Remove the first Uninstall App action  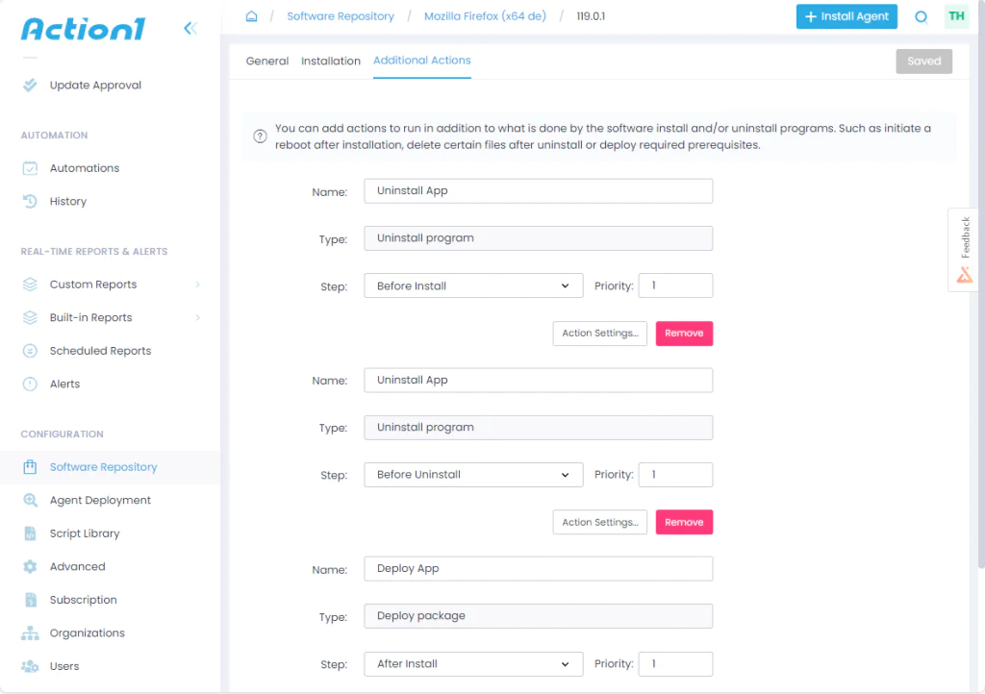point(684,334)
